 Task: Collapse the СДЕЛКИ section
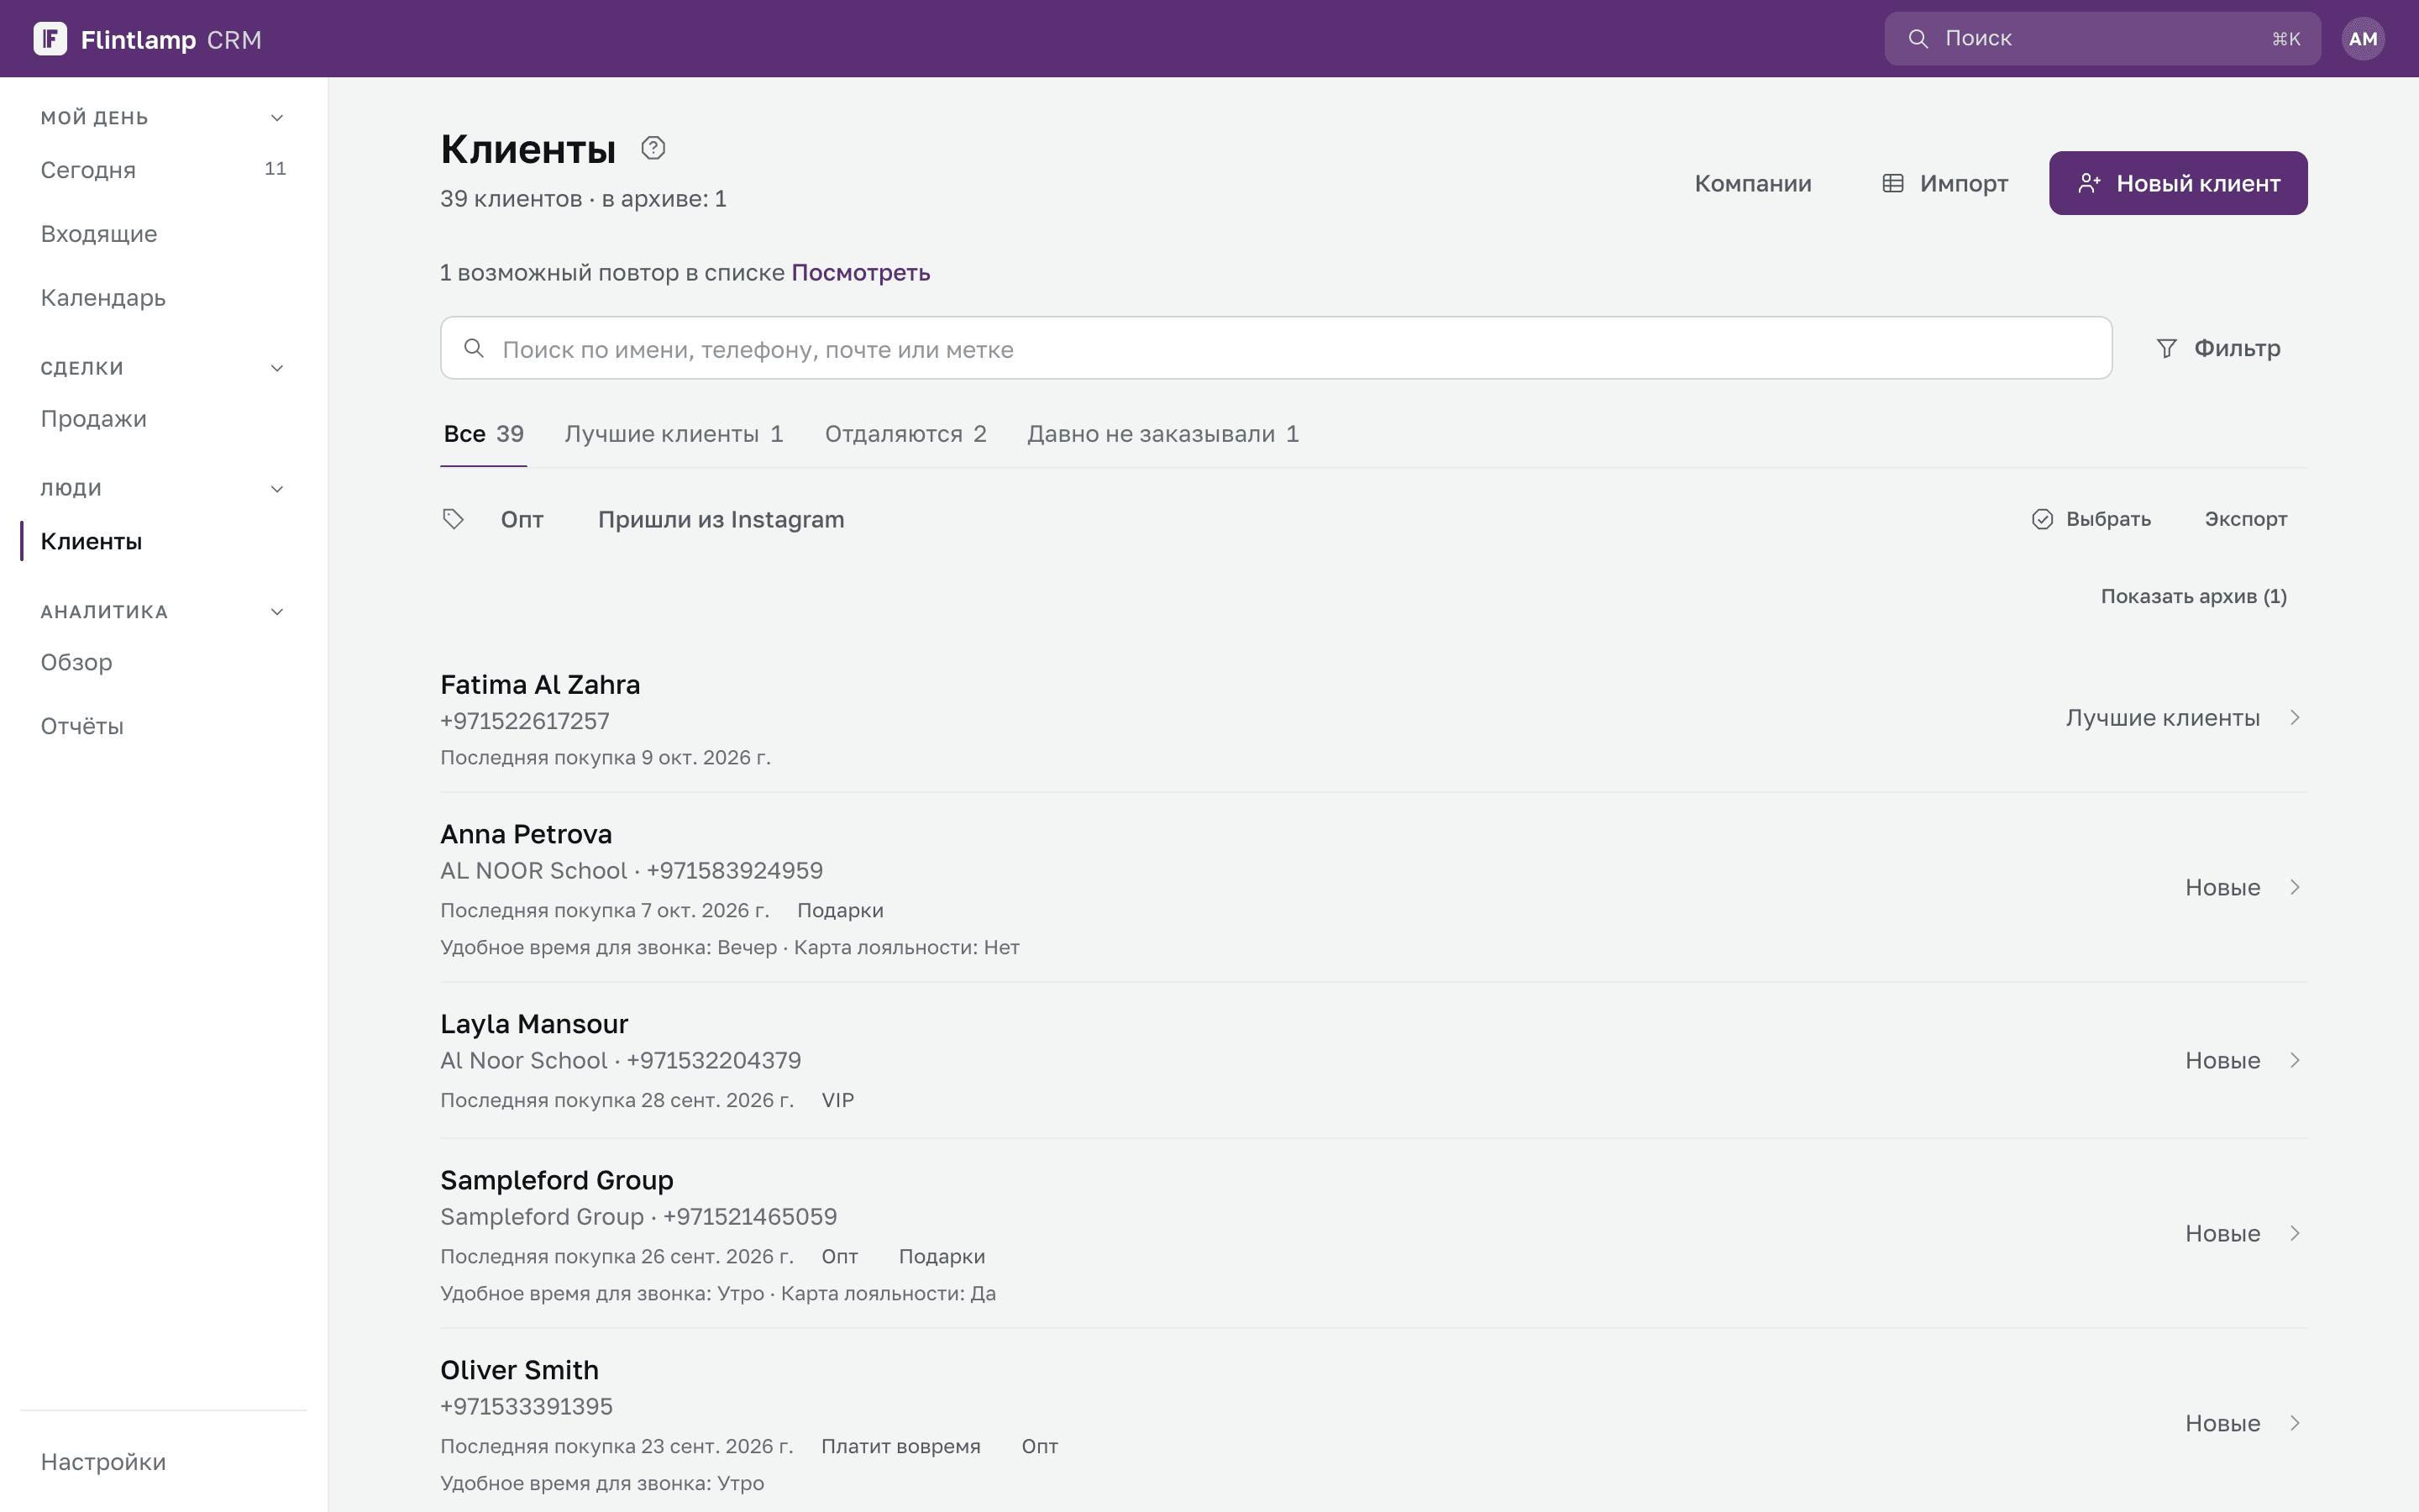click(277, 368)
